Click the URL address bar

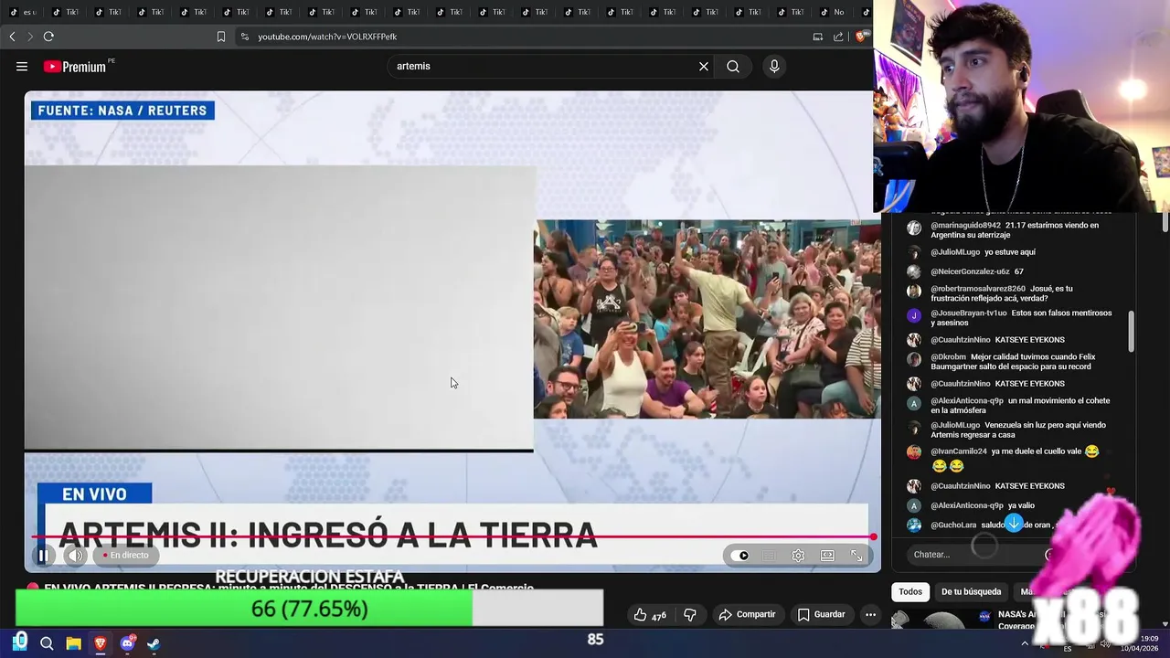(521, 37)
